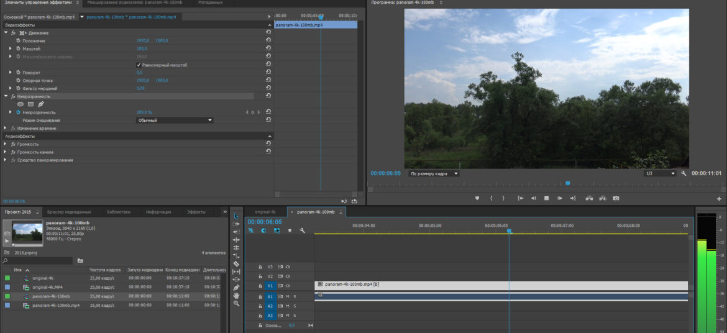
Task: Move Program monitor playhead marker
Action: click(x=567, y=183)
